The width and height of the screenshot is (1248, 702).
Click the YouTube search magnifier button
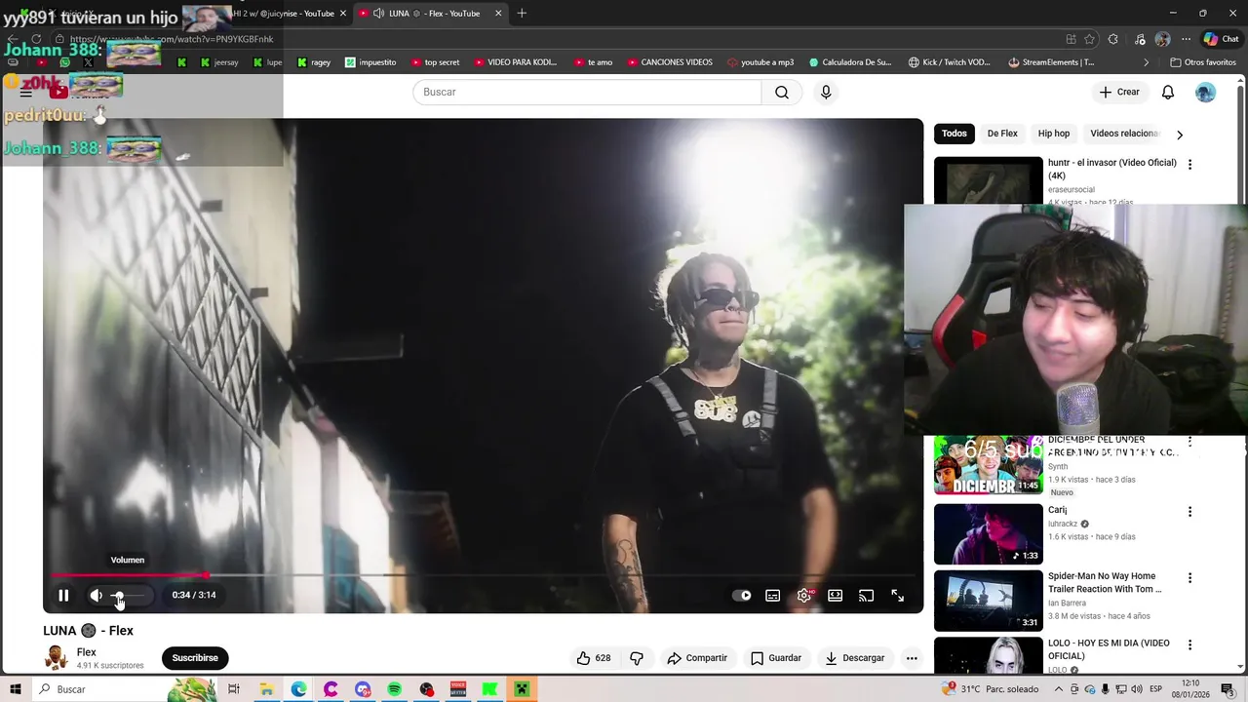782,92
